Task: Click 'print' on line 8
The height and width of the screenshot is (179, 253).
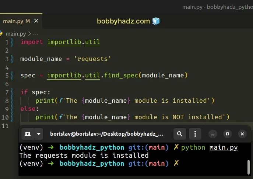Action: [45, 101]
